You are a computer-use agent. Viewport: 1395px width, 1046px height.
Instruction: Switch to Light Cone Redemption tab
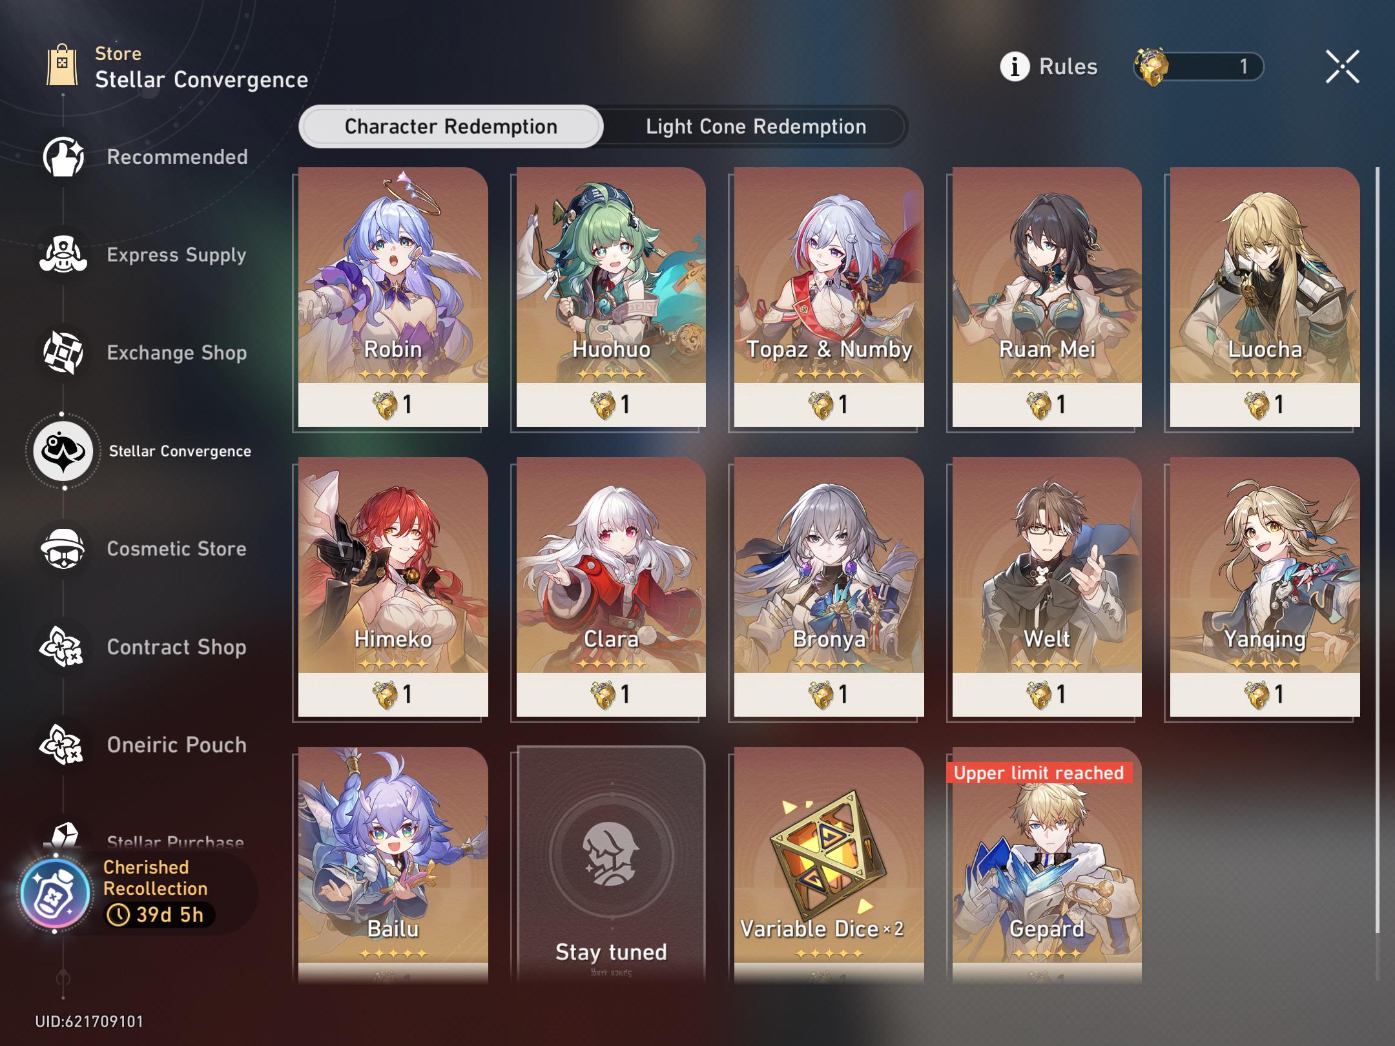[x=756, y=127]
